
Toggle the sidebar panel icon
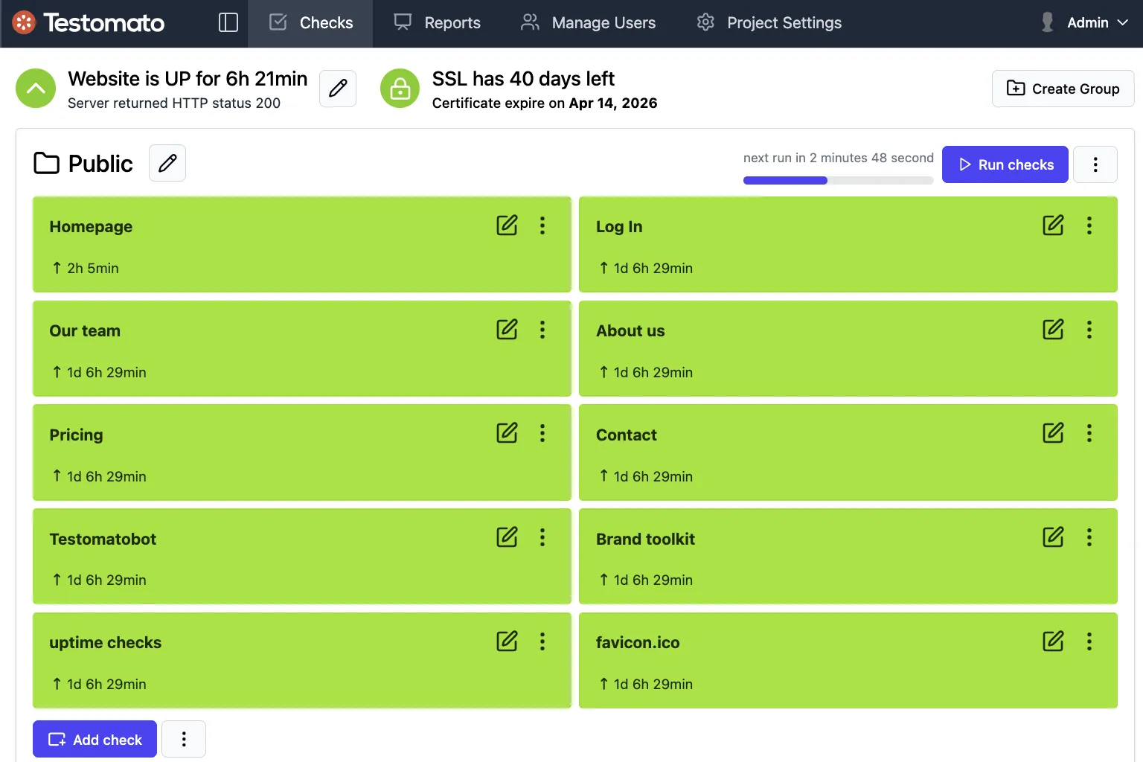coord(228,22)
